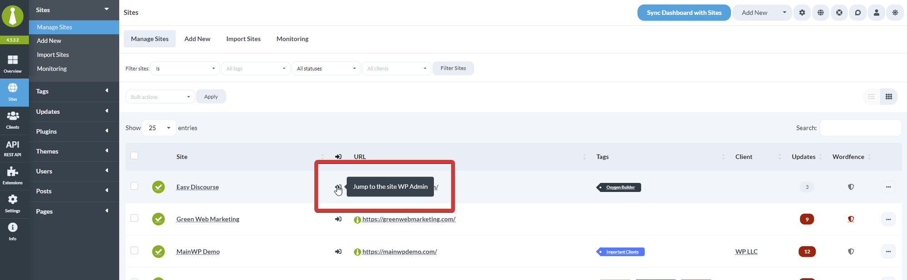The image size is (907, 280).
Task: Click the info icon beside greenwebmarketing.com URL
Action: coord(357,220)
